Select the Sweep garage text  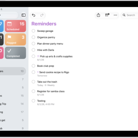click(45, 31)
